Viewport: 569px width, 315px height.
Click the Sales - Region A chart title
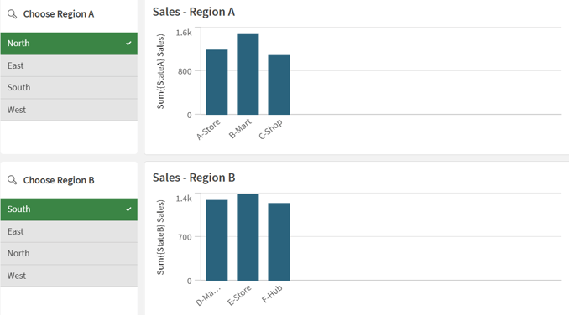click(194, 12)
